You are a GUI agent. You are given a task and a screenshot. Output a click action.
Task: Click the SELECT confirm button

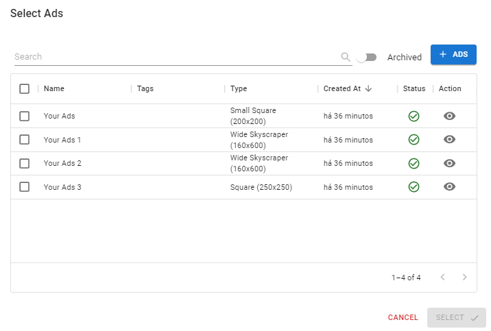(456, 317)
